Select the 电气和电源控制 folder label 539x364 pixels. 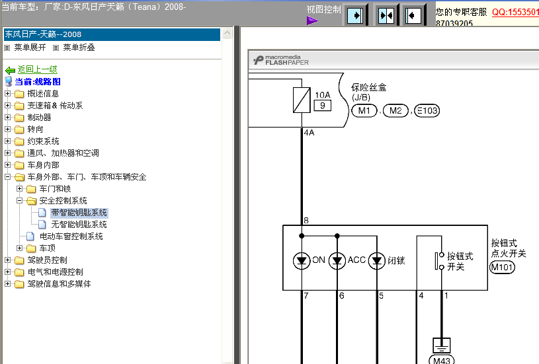click(x=56, y=272)
